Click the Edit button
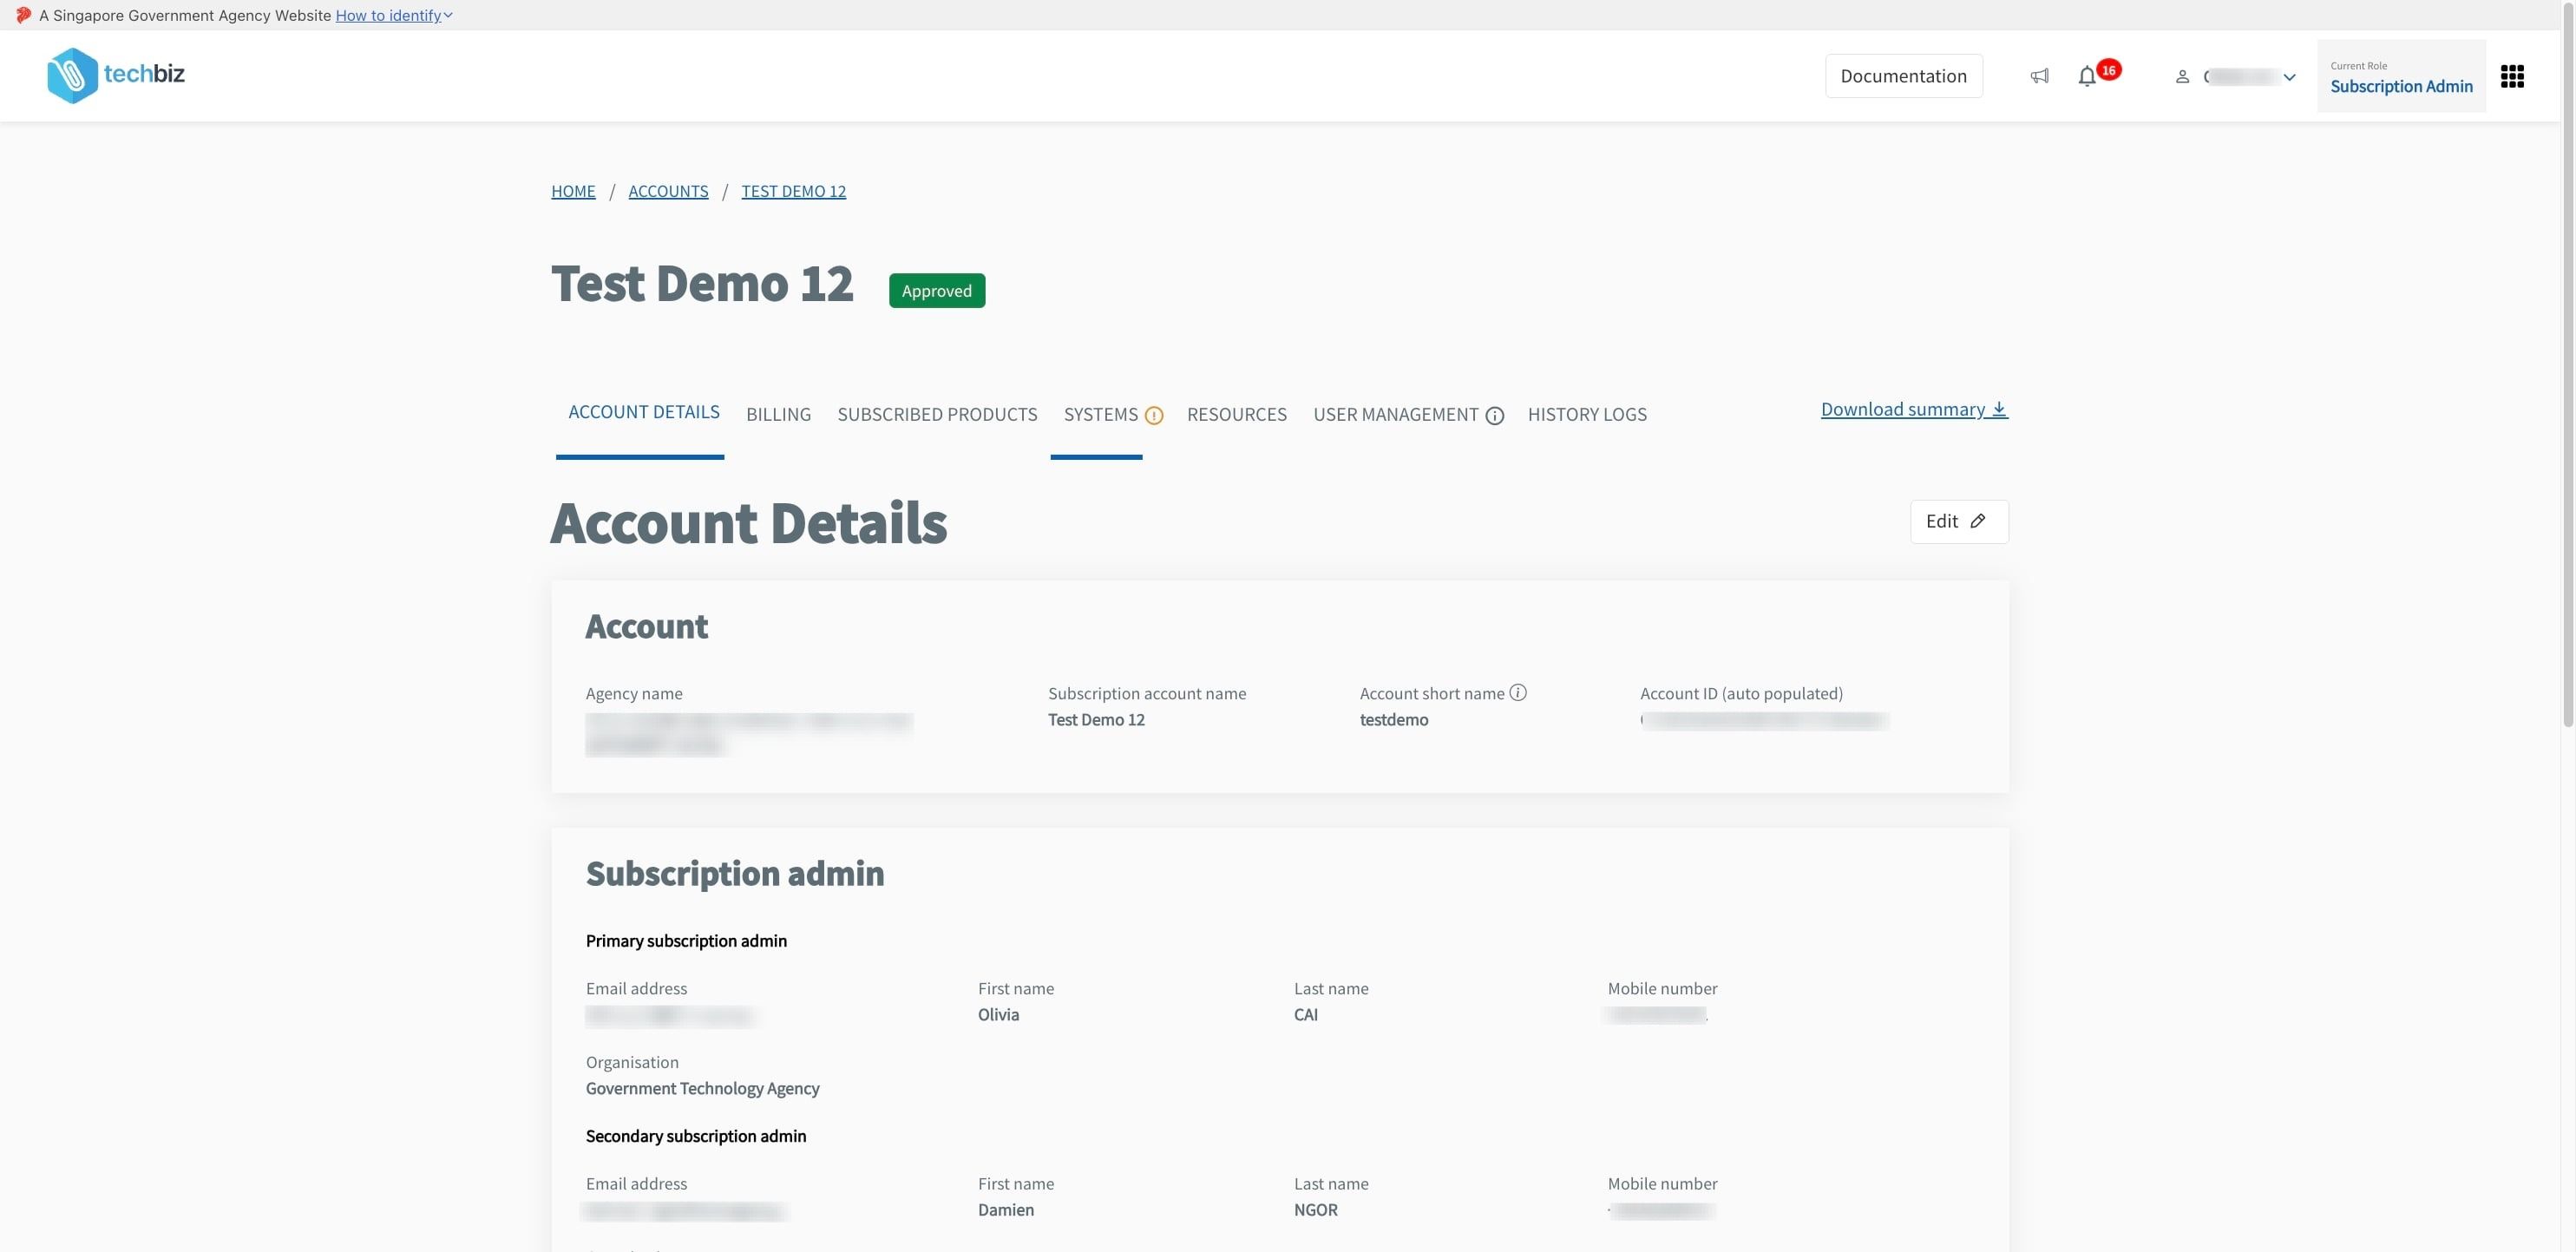2576x1252 pixels. [x=1958, y=521]
